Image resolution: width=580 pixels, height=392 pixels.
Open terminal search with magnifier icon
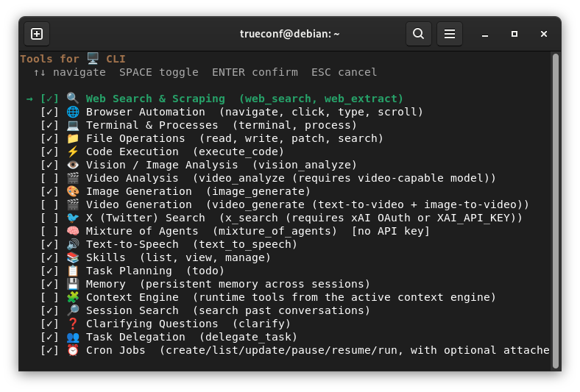click(x=418, y=34)
